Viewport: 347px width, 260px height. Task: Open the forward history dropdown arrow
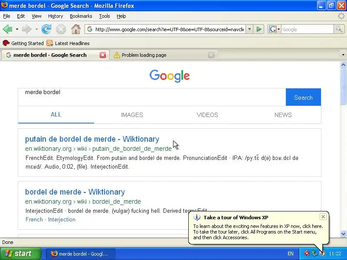pos(36,29)
